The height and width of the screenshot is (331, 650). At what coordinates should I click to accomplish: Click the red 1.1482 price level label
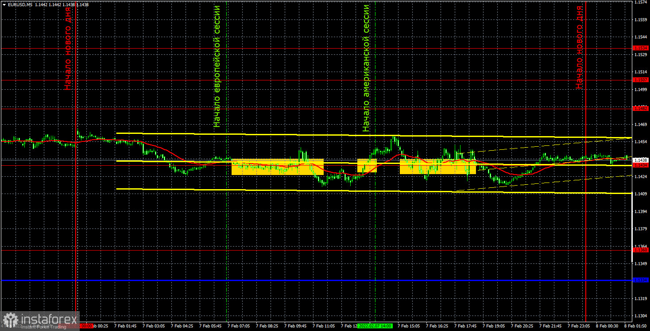641,108
